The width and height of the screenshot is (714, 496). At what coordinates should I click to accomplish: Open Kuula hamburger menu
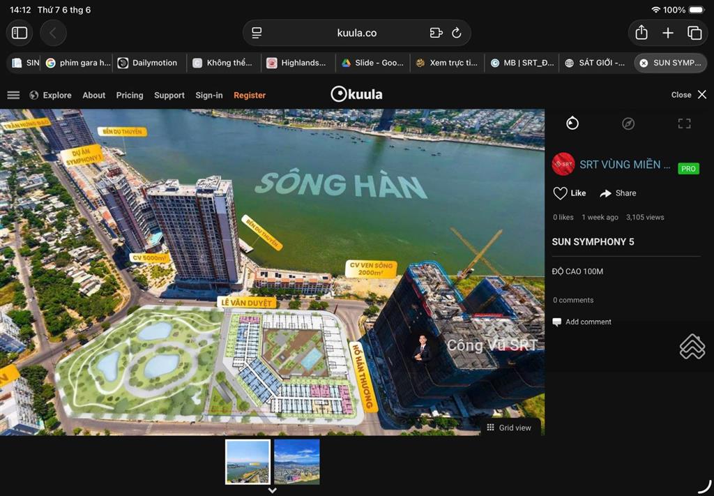[13, 95]
